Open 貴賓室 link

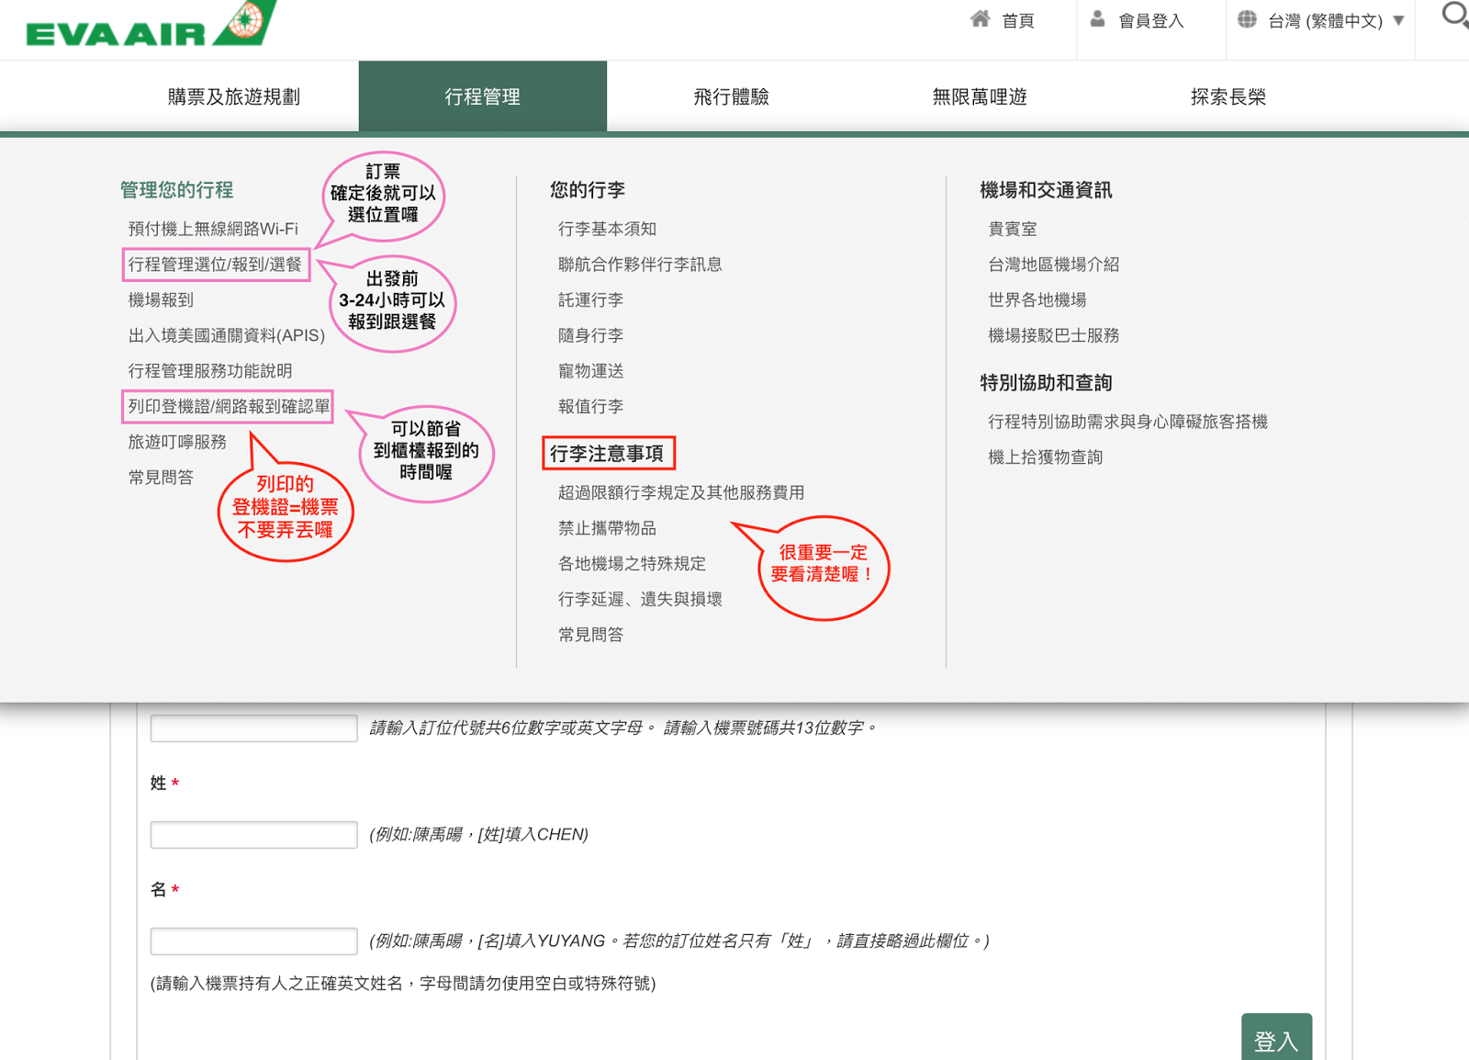tap(1012, 229)
